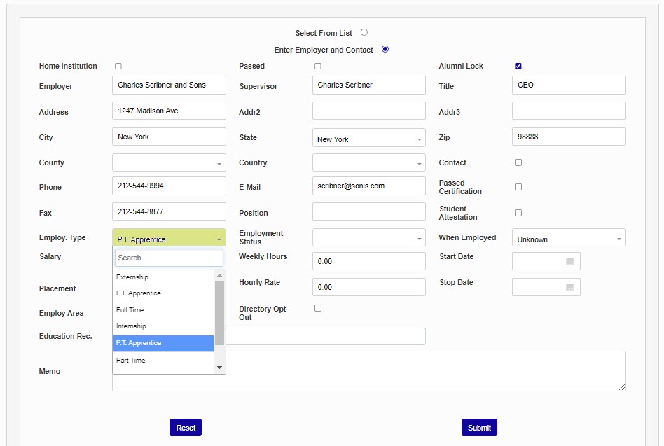Choose Internship from the Employ. Type list
The height and width of the screenshot is (446, 664).
(132, 326)
